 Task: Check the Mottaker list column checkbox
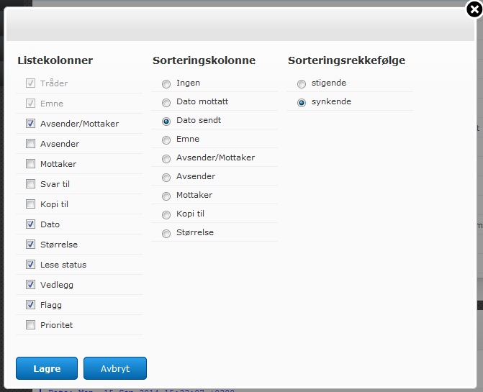30,164
